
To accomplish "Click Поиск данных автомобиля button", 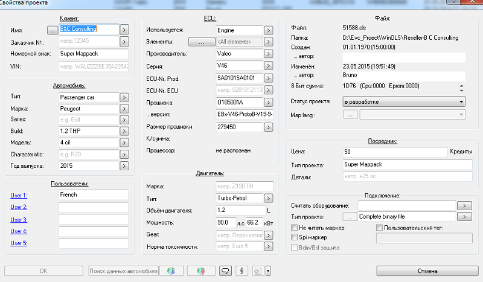I will coord(123,271).
